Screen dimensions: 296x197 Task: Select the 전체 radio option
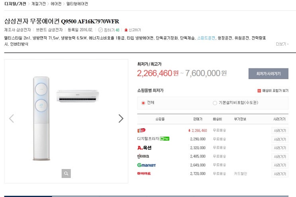coord(143,103)
